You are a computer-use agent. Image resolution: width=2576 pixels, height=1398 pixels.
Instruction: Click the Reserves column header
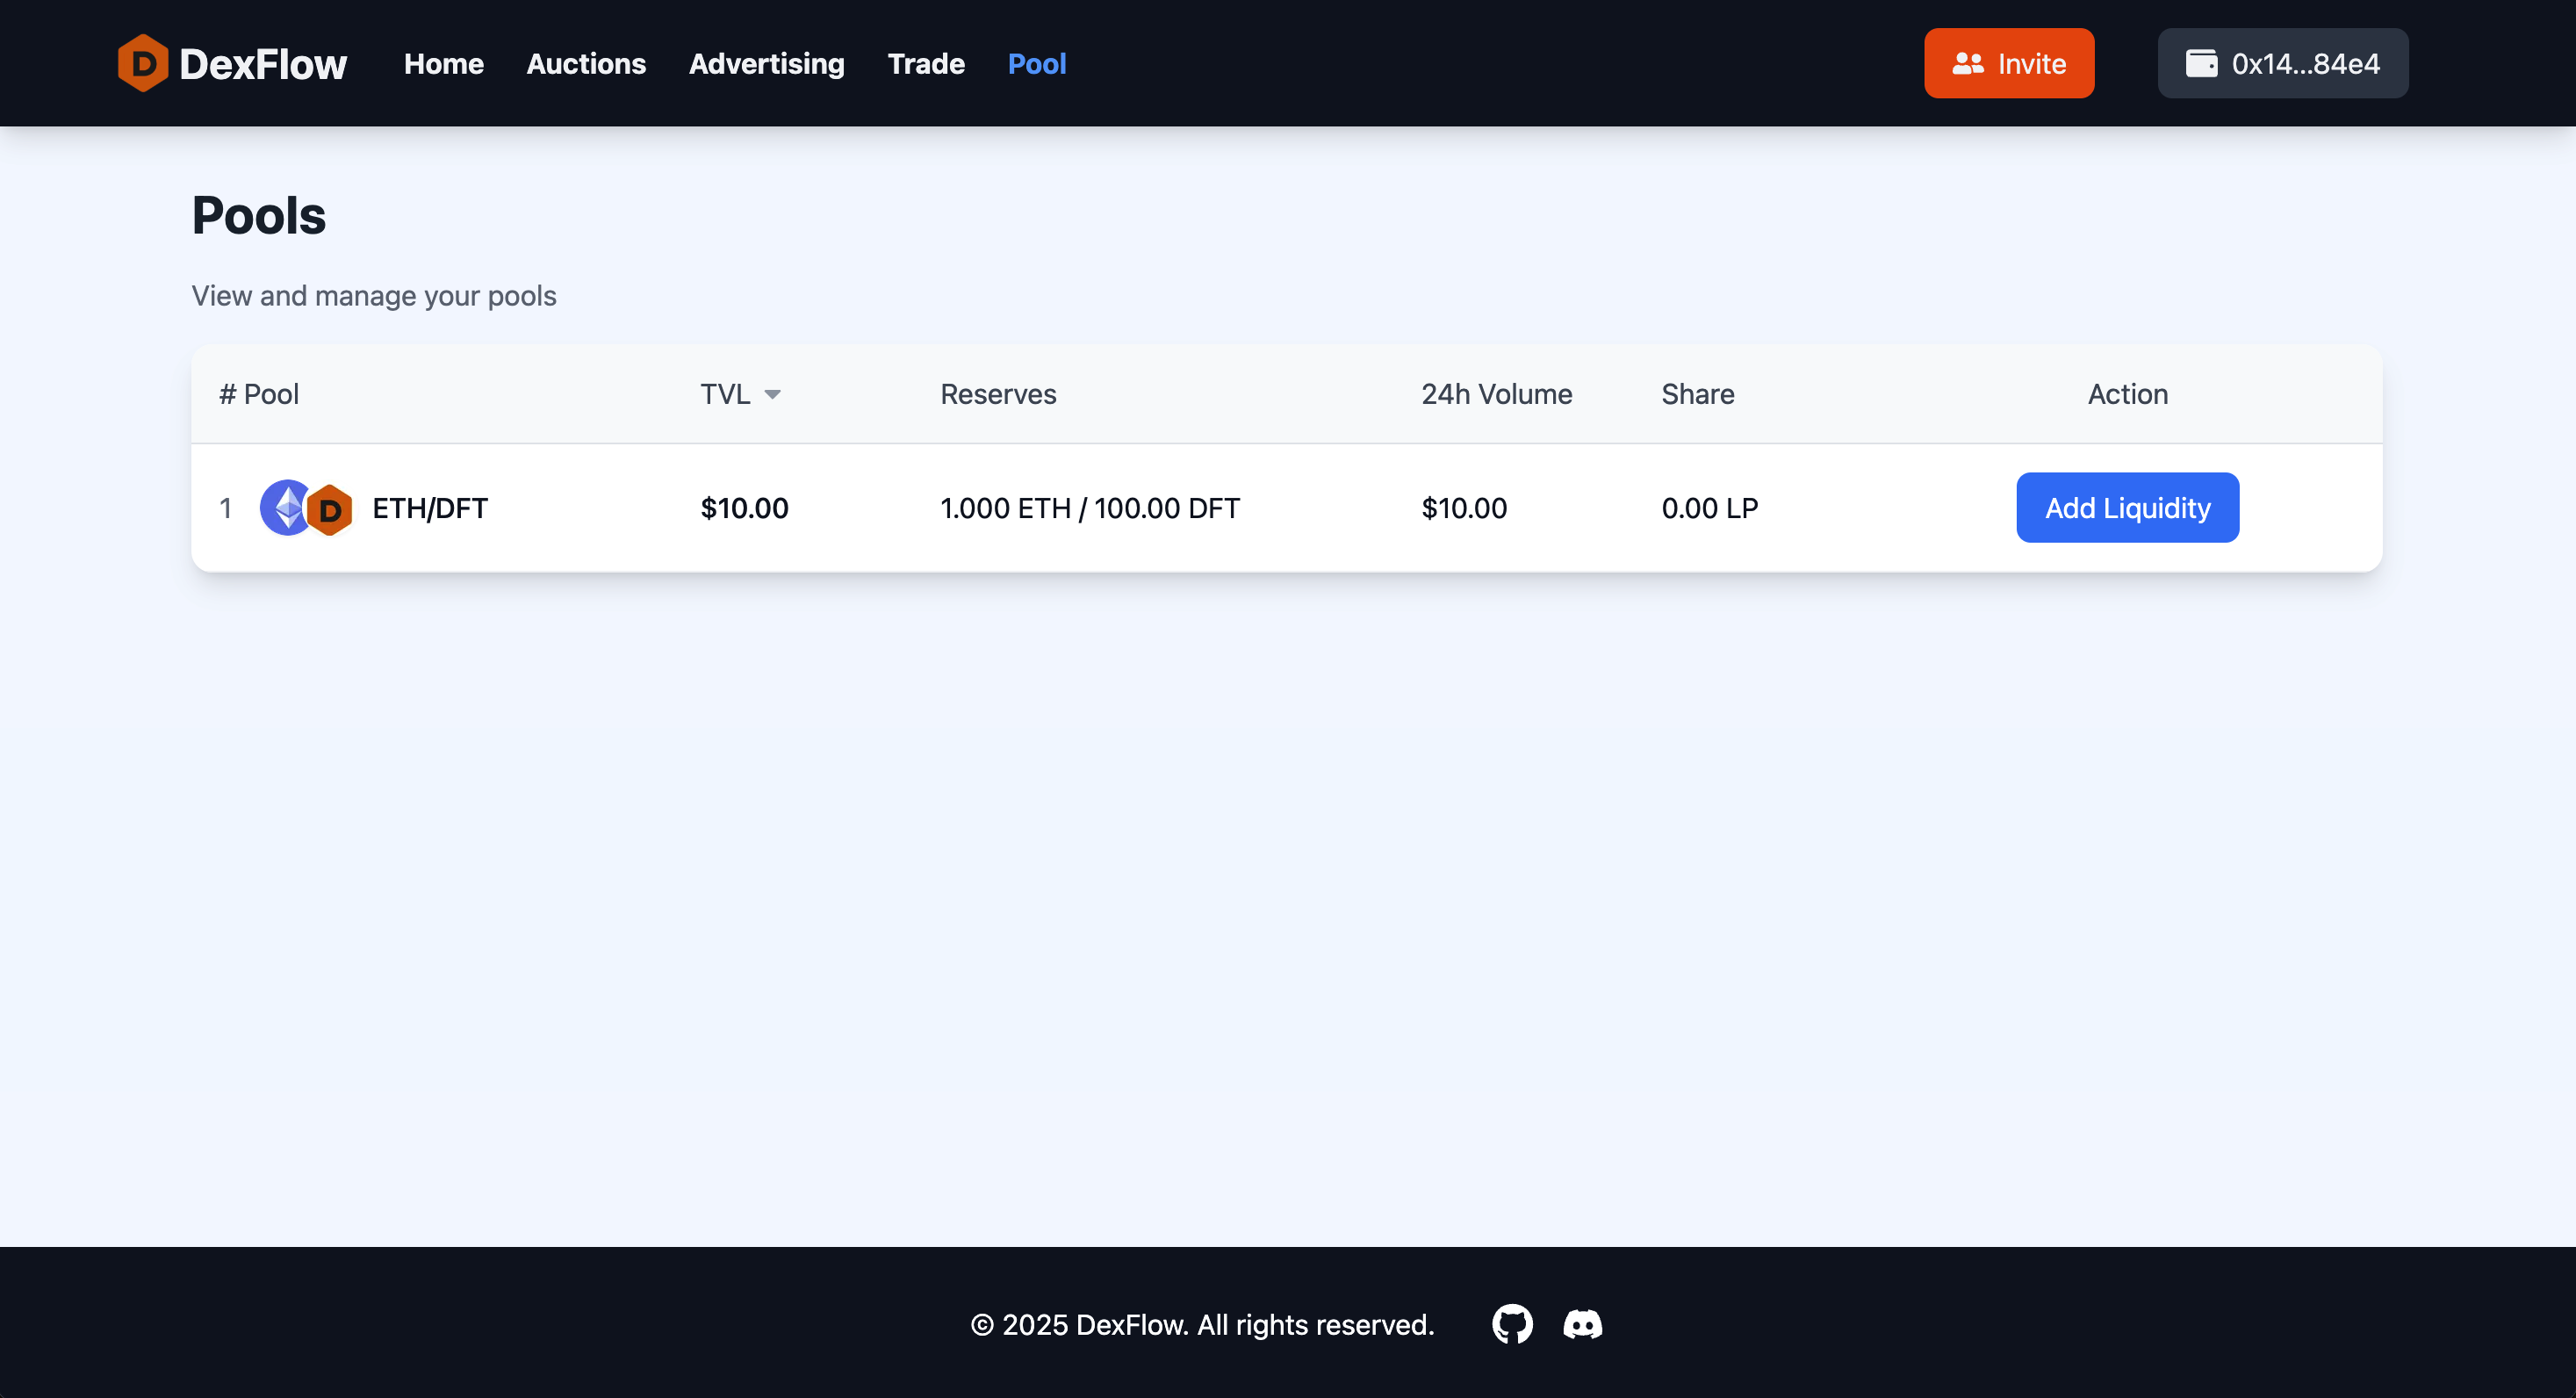coord(997,394)
